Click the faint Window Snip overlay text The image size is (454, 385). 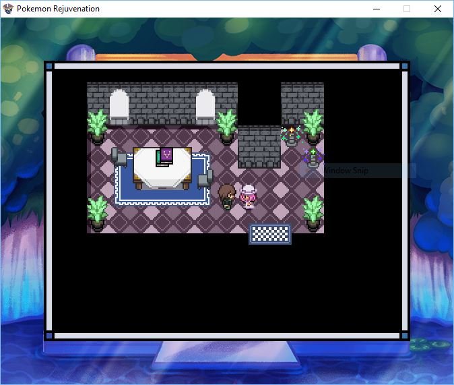pos(346,171)
